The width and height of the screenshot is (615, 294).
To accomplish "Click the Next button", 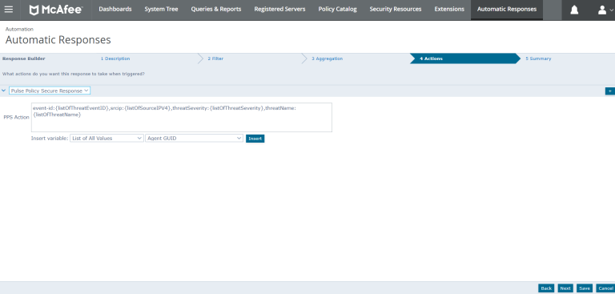I will pyautogui.click(x=565, y=288).
